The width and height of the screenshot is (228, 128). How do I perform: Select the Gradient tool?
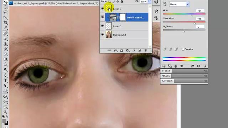[x=5, y=59]
